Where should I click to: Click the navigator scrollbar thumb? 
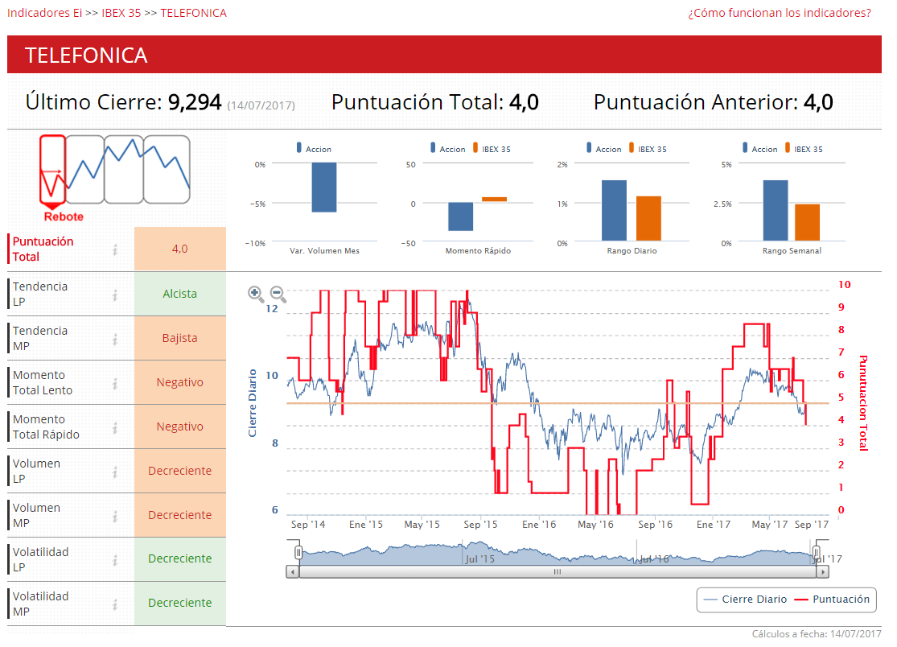click(x=558, y=571)
